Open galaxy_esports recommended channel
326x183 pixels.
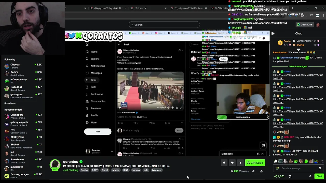(x=22, y=124)
